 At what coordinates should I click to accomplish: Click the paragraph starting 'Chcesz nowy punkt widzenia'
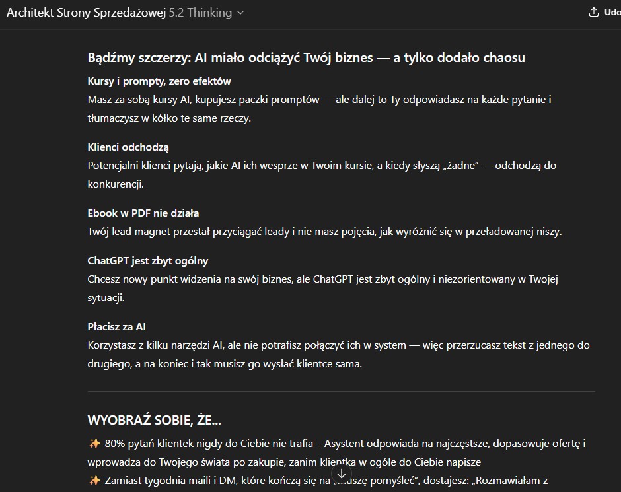(323, 288)
